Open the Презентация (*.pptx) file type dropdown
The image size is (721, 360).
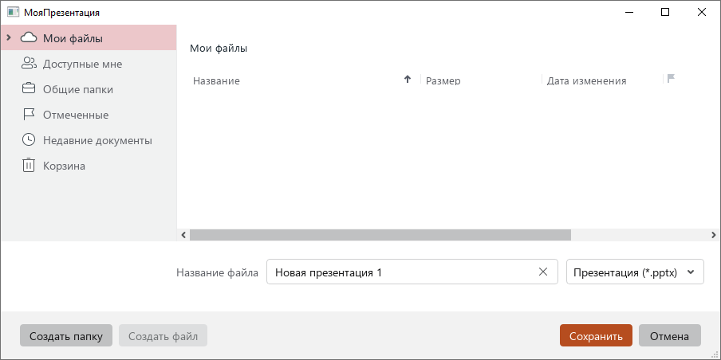[635, 272]
